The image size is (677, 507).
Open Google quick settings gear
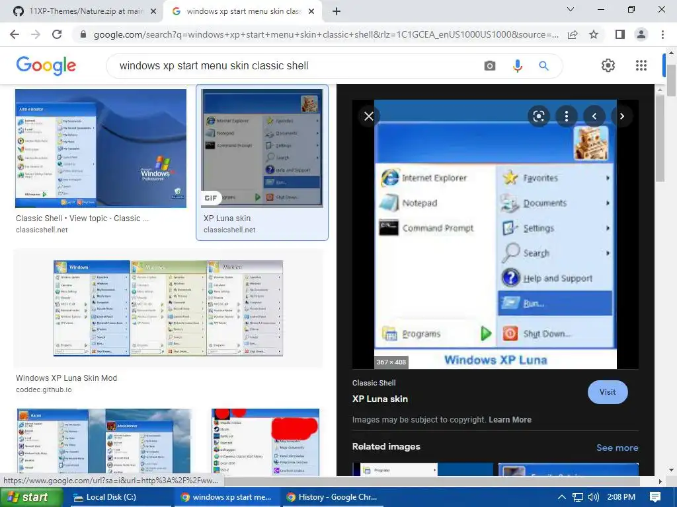608,65
